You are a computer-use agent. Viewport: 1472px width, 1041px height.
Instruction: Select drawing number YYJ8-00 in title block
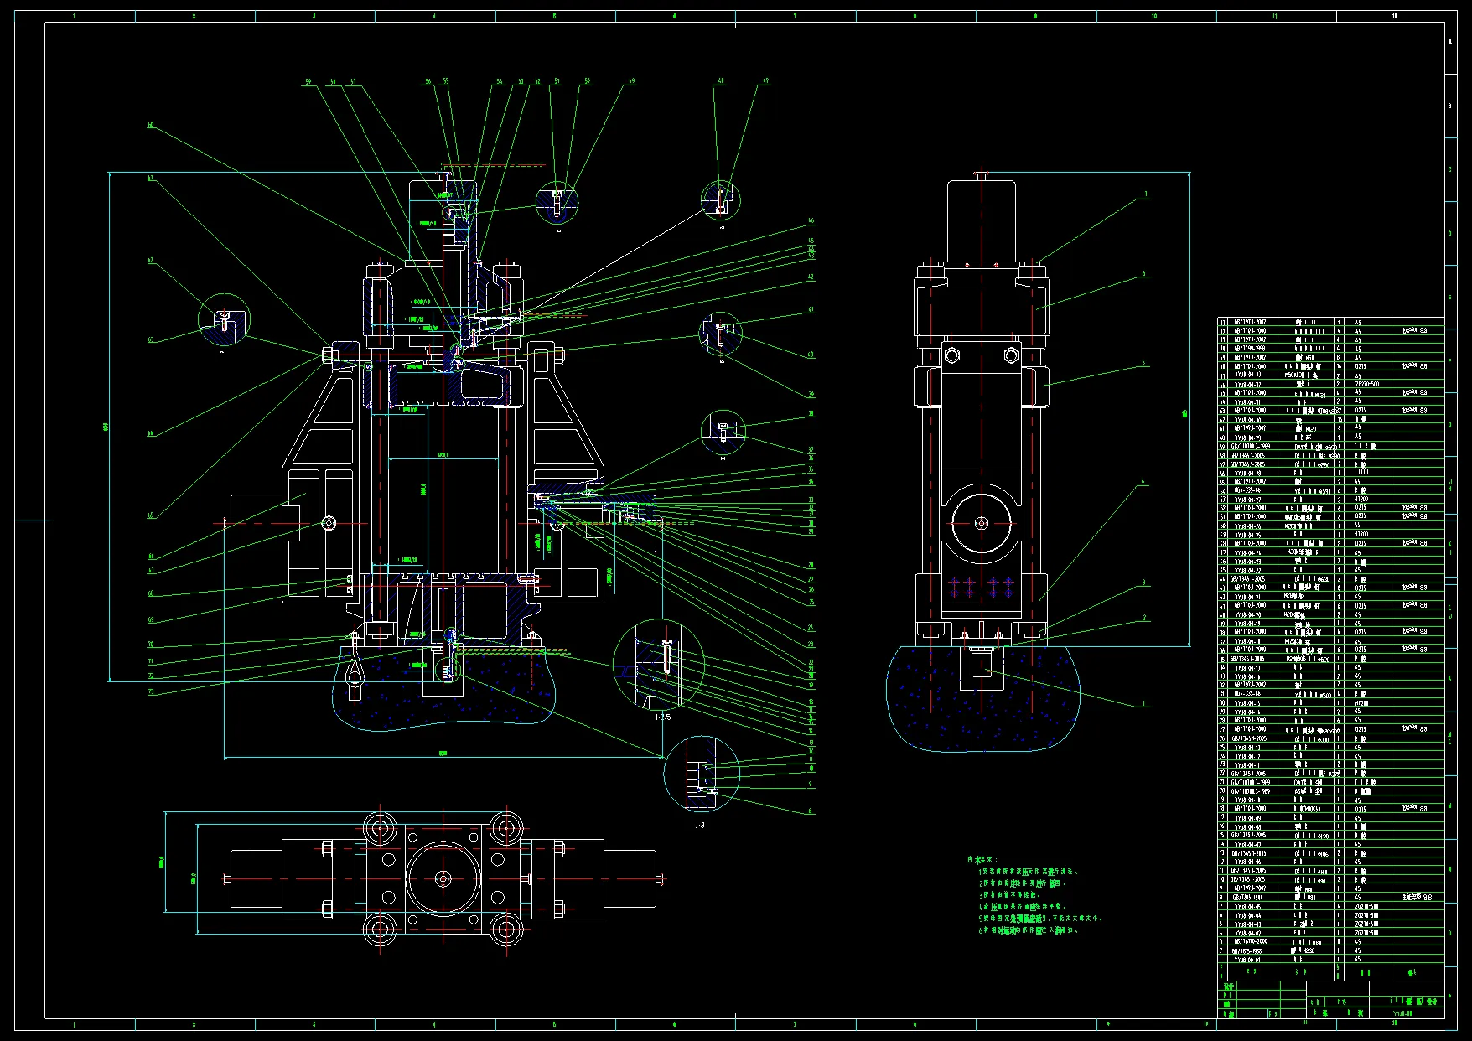pos(1402,1013)
